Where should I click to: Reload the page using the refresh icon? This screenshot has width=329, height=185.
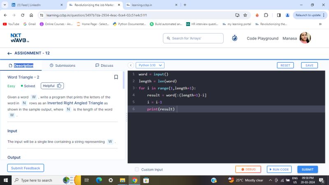[22, 15]
